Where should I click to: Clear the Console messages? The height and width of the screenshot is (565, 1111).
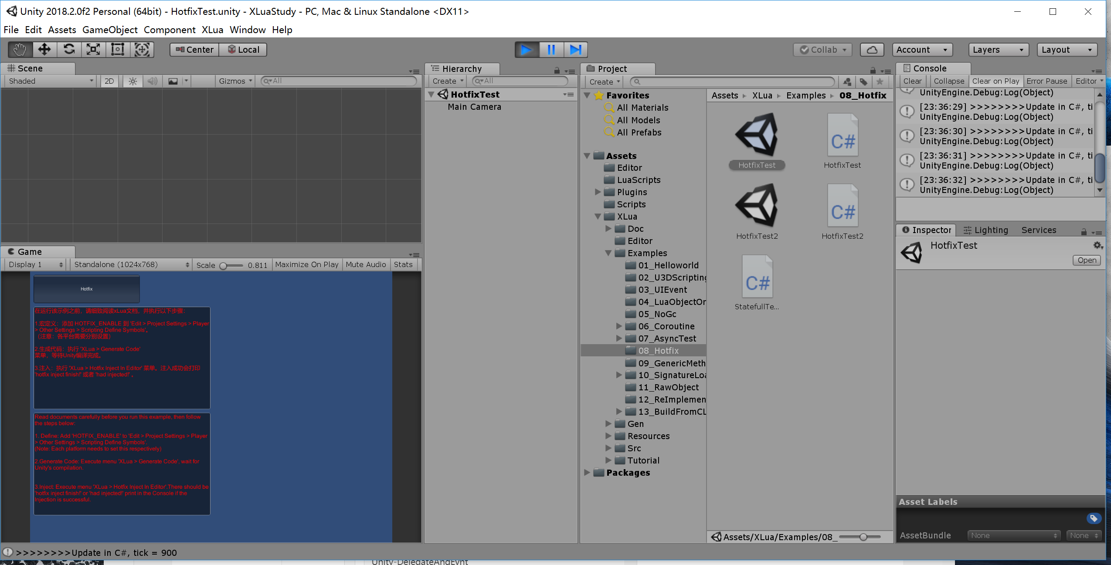pos(913,81)
